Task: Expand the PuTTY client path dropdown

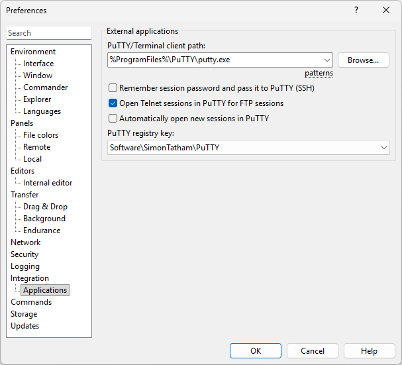Action: point(327,60)
